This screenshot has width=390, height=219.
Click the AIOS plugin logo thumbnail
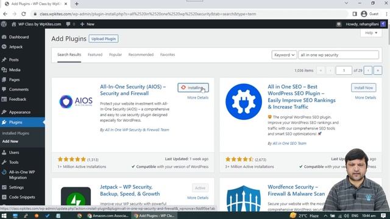point(76,102)
